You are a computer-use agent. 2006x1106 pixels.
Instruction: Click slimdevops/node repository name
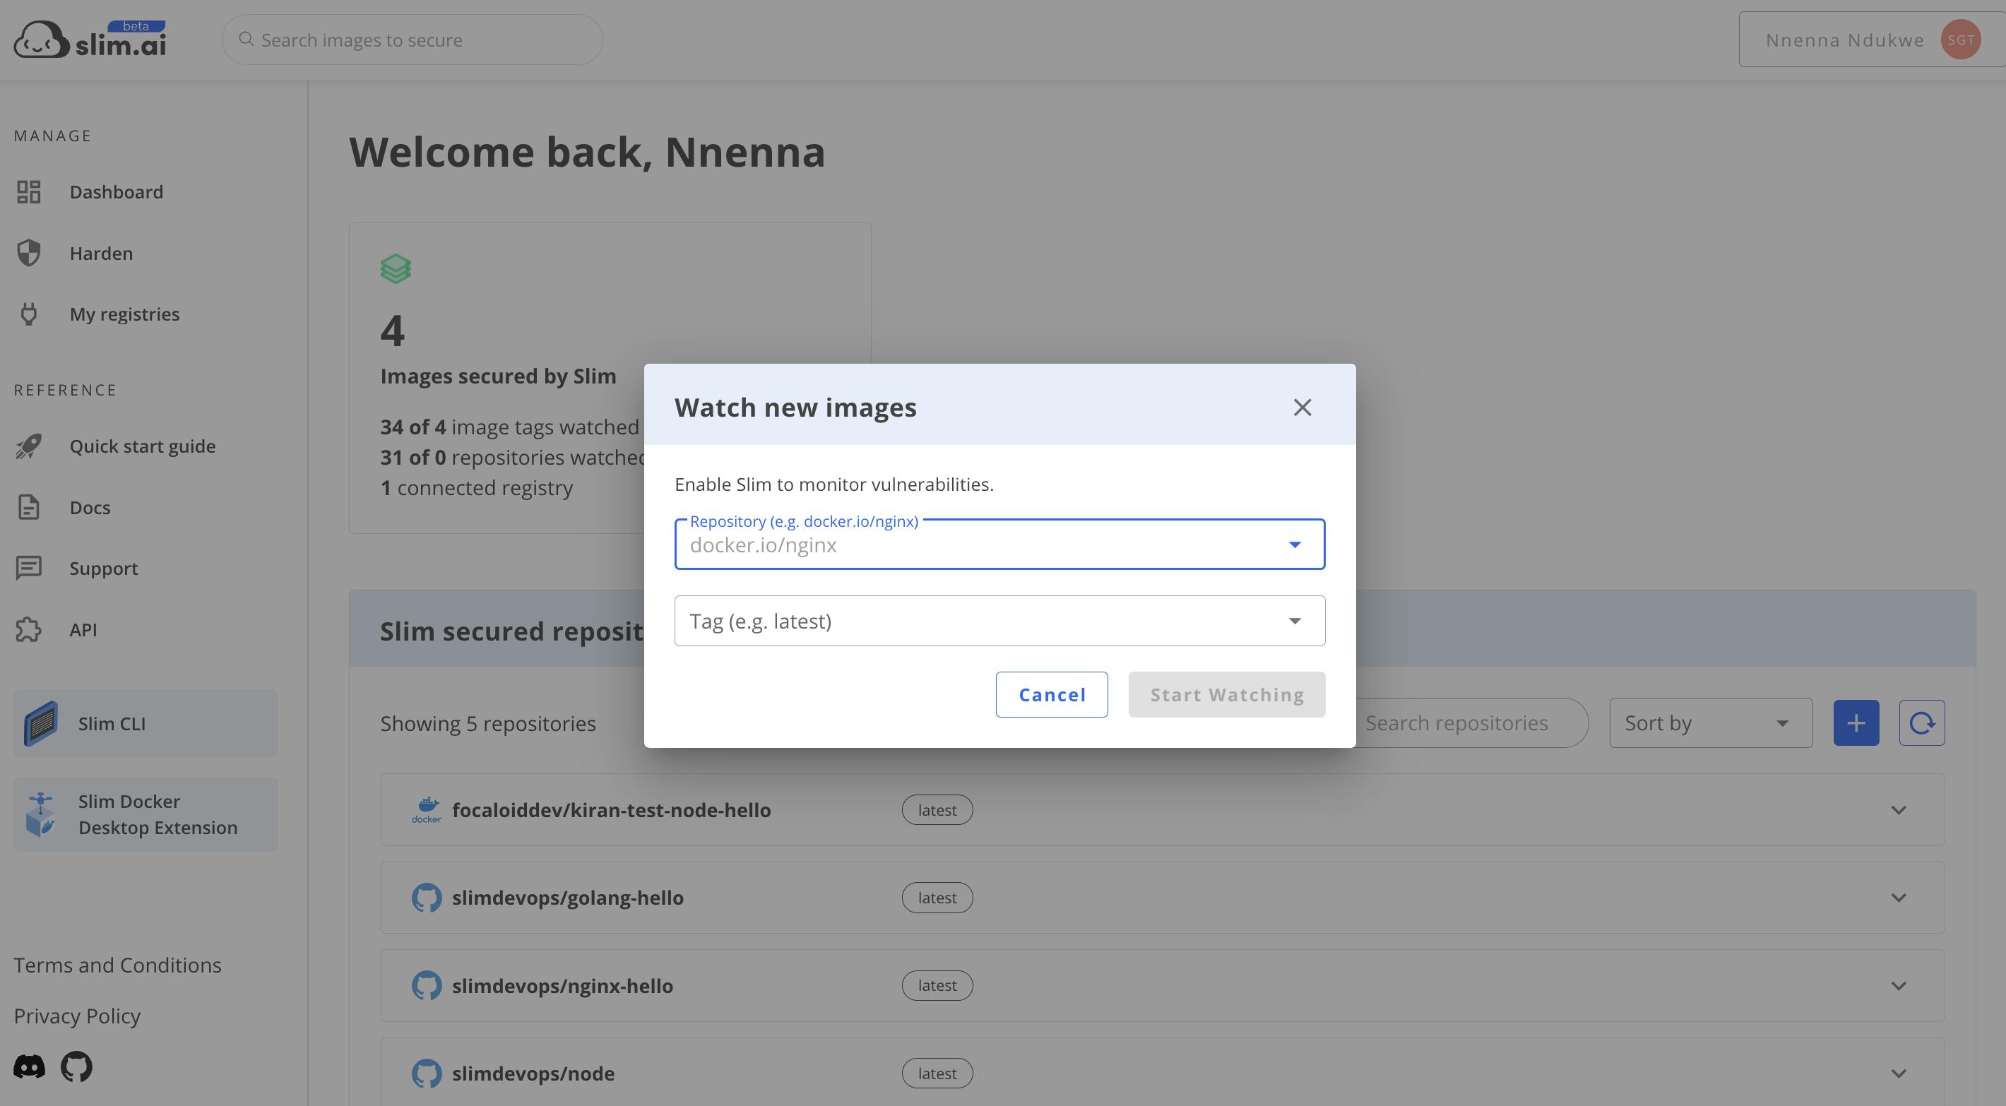[533, 1074]
